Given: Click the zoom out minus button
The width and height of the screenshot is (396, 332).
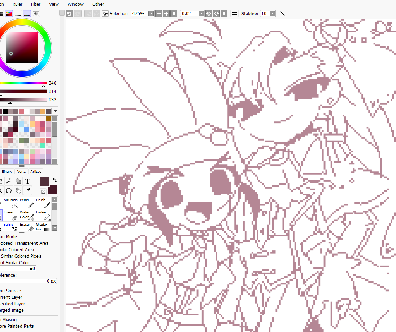Looking at the screenshot, I should [x=158, y=13].
